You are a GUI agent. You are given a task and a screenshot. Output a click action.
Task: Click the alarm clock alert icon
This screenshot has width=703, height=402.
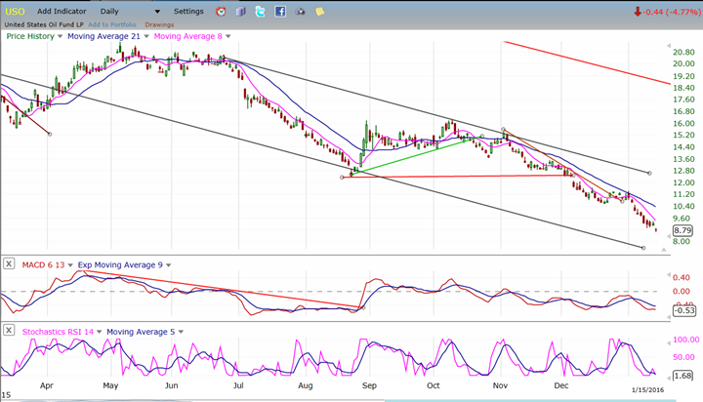click(221, 12)
